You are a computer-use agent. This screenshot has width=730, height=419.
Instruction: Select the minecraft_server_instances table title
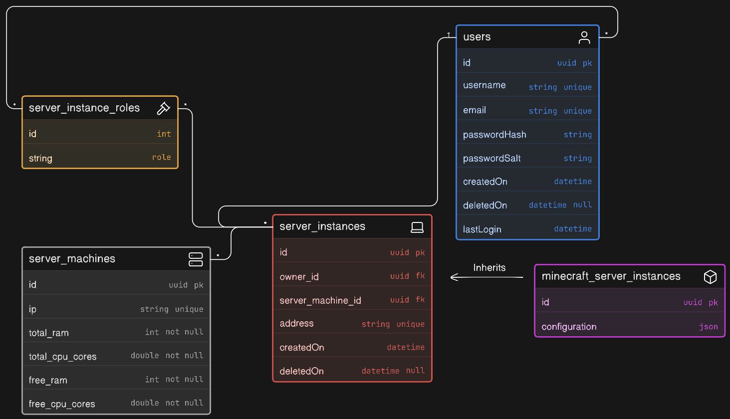click(611, 276)
